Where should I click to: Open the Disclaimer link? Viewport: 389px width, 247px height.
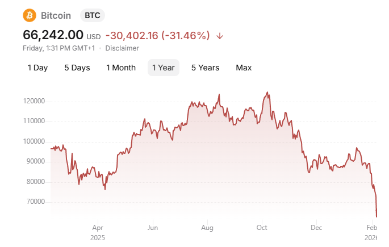tap(122, 48)
